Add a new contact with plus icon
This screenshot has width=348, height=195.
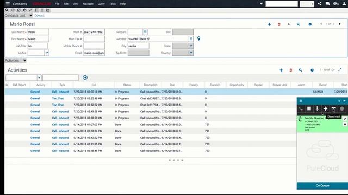point(270,24)
